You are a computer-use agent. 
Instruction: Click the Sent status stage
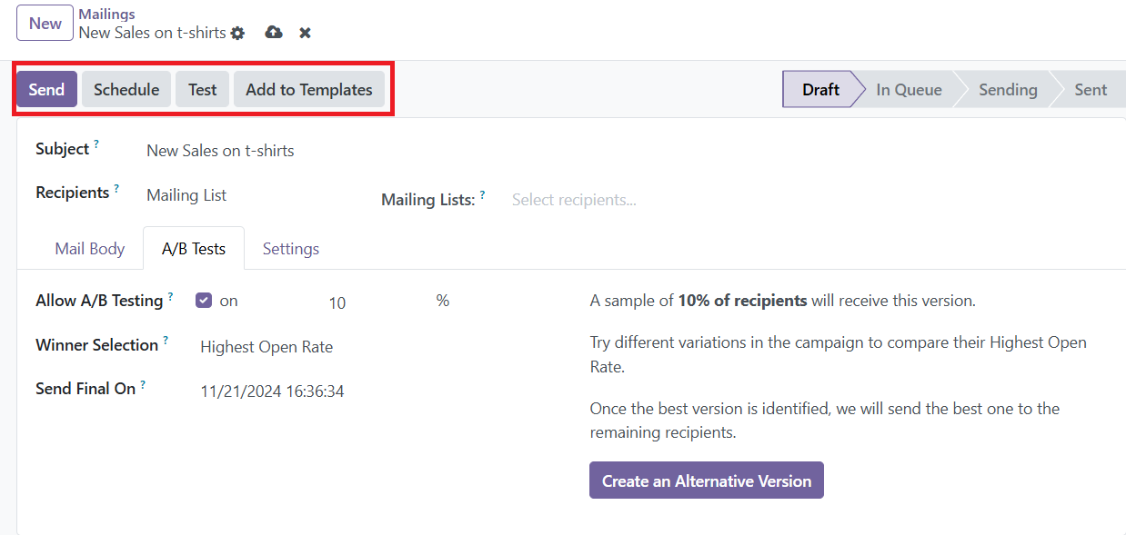click(1091, 90)
